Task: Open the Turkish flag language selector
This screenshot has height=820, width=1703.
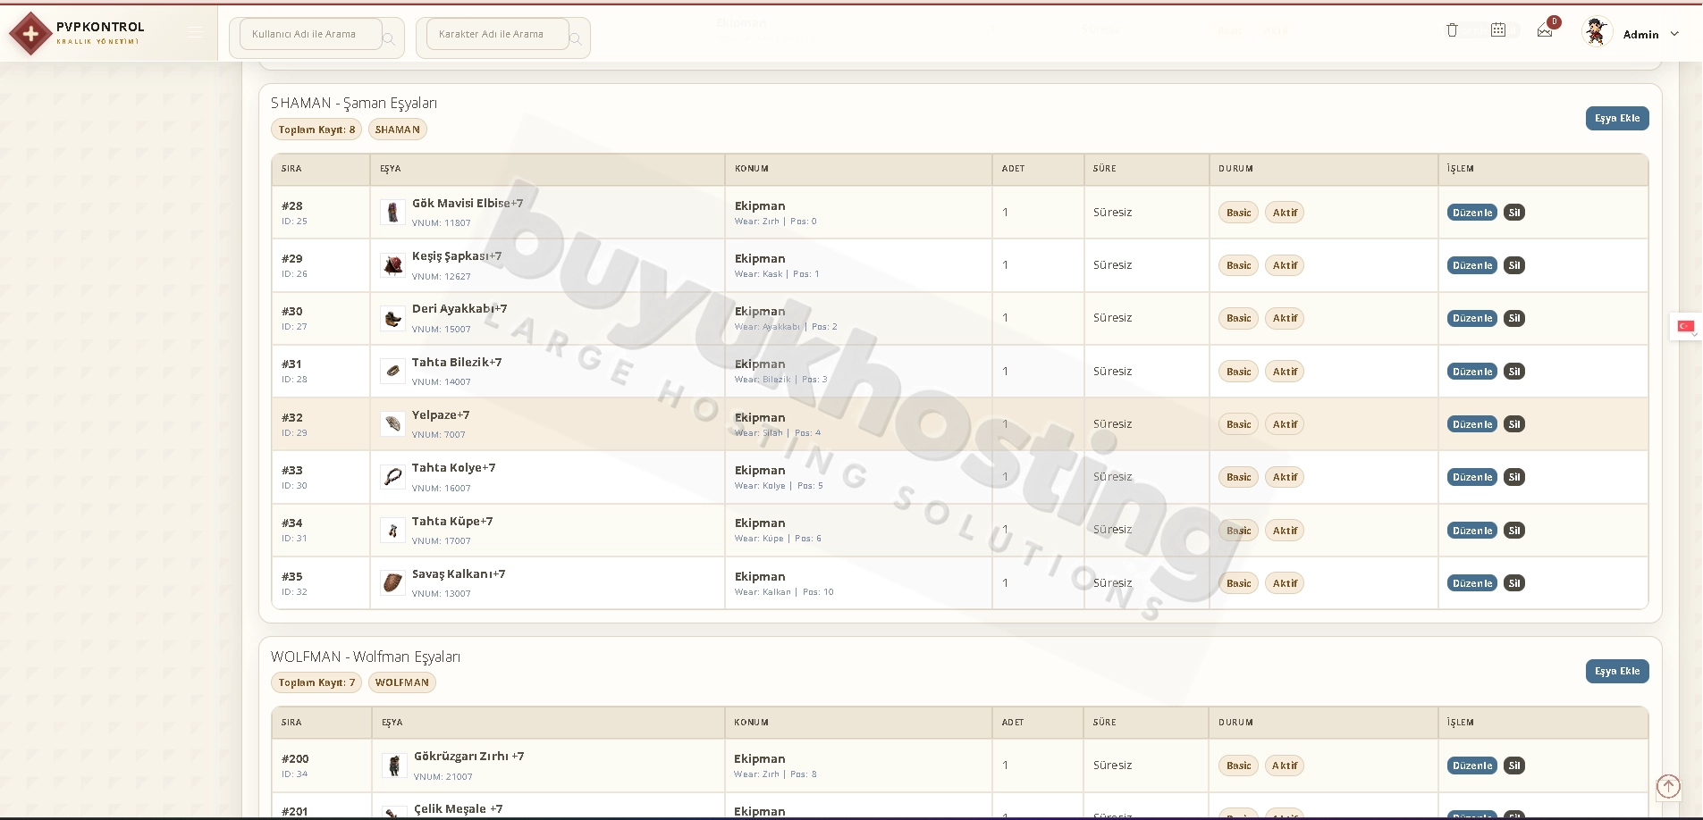Action: 1686,326
